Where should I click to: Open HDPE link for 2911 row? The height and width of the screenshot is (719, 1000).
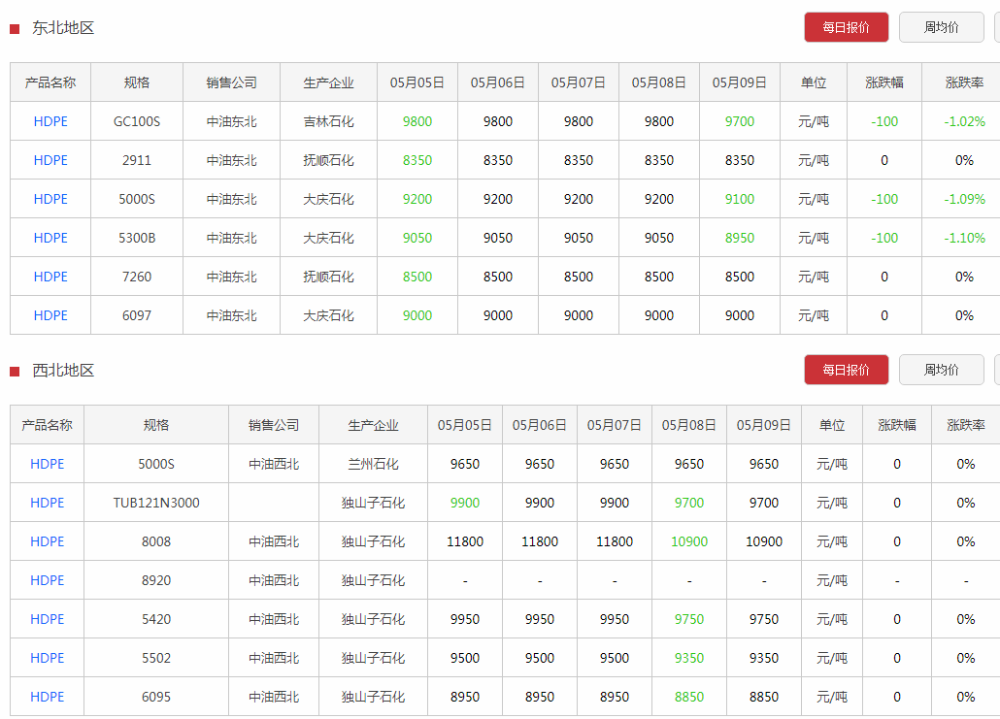(50, 160)
